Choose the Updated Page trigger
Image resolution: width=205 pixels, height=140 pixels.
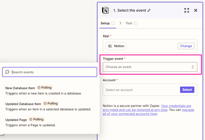point(16,120)
